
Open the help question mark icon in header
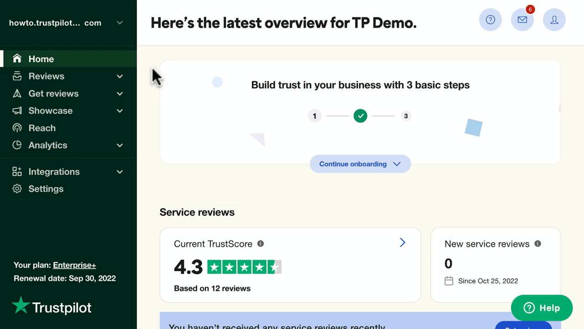click(x=490, y=20)
